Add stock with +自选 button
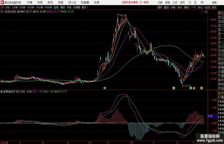The height and width of the screenshot is (144, 224). [x=207, y=7]
